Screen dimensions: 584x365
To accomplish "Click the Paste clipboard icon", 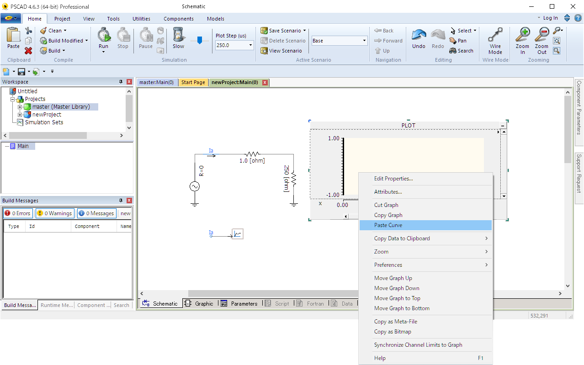I will pyautogui.click(x=14, y=35).
